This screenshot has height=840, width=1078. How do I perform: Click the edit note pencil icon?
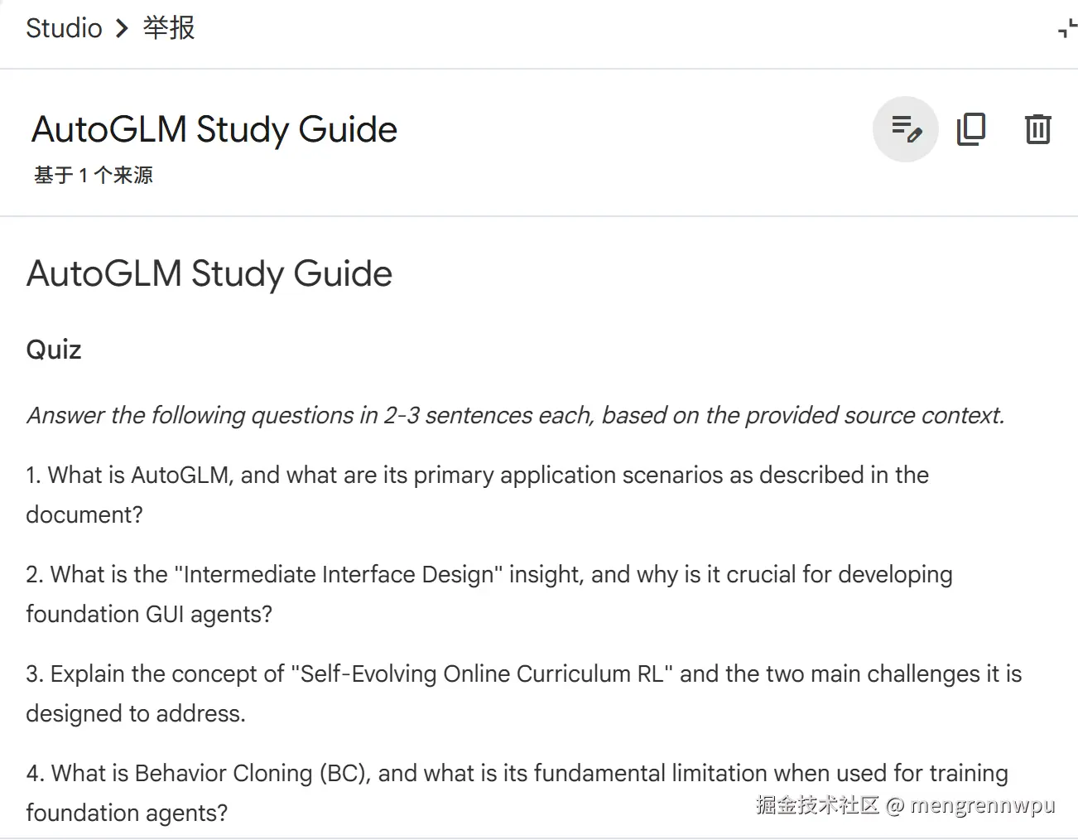[906, 129]
